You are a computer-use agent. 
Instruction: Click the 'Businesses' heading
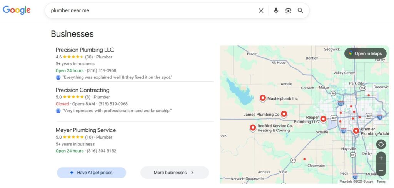[72, 34]
